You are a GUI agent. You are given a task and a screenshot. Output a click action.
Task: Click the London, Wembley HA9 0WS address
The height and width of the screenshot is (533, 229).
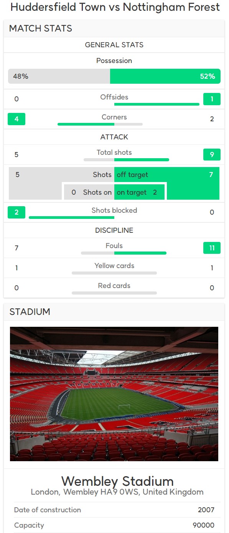click(117, 492)
